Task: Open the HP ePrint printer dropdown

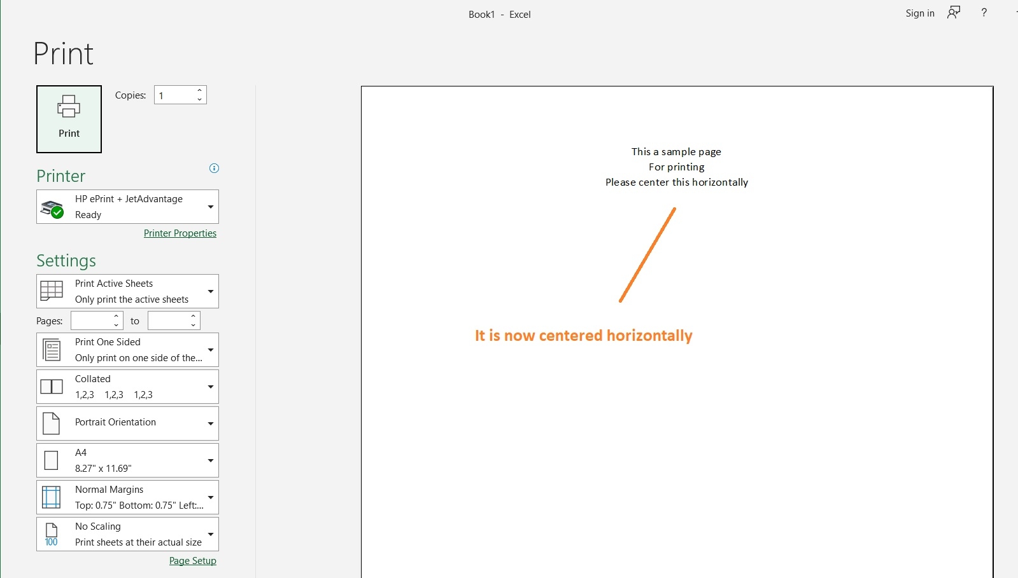Action: (x=127, y=207)
